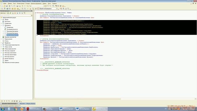The image size is (197, 111).
Task: Open the Файл menu
Action: coord(5,3)
